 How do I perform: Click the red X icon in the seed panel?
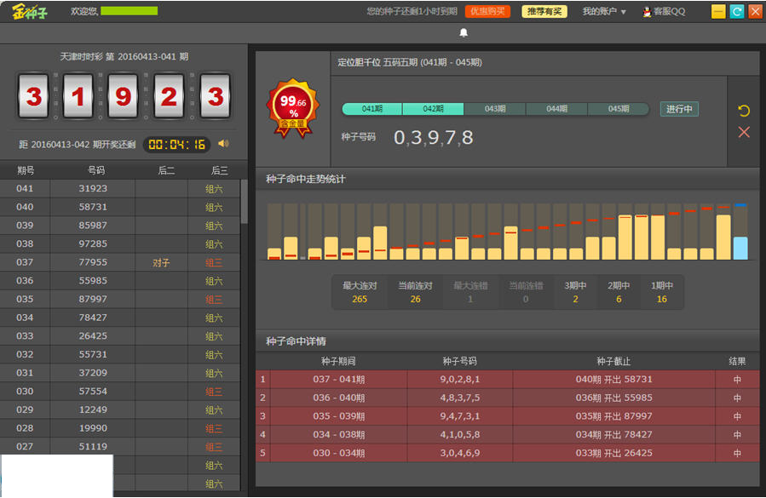[x=744, y=132]
